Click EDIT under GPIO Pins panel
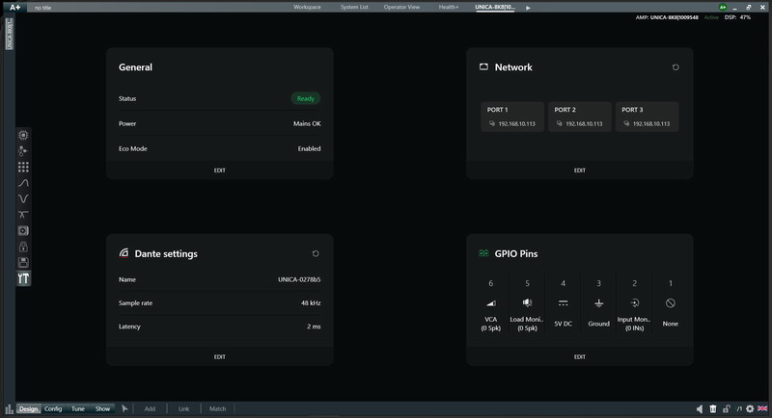 coord(579,357)
